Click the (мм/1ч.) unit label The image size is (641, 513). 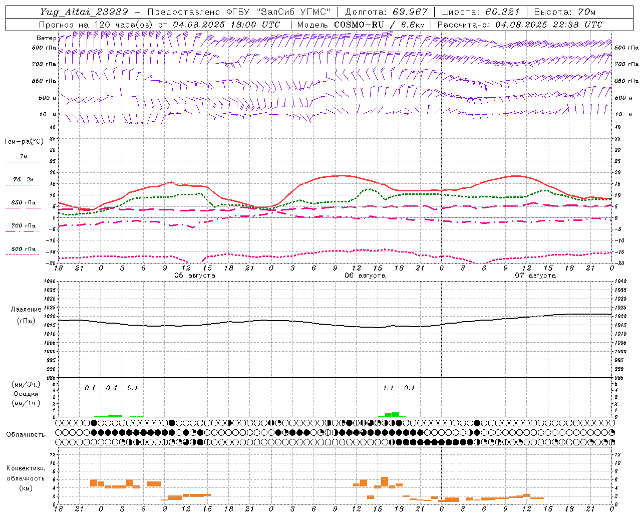click(26, 403)
